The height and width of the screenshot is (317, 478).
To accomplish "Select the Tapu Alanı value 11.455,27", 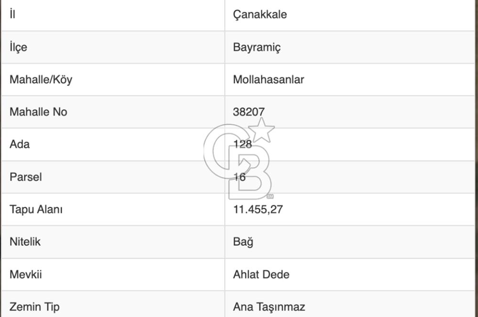I will (258, 210).
